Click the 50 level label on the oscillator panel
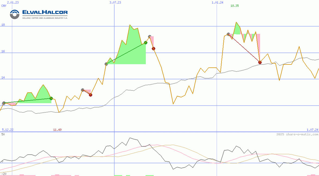The width and height of the screenshot is (319, 176). (x=3, y=134)
